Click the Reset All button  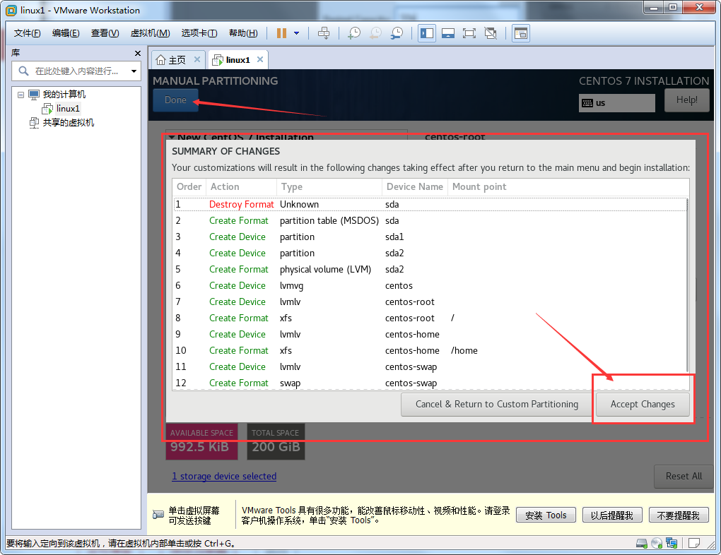click(684, 477)
